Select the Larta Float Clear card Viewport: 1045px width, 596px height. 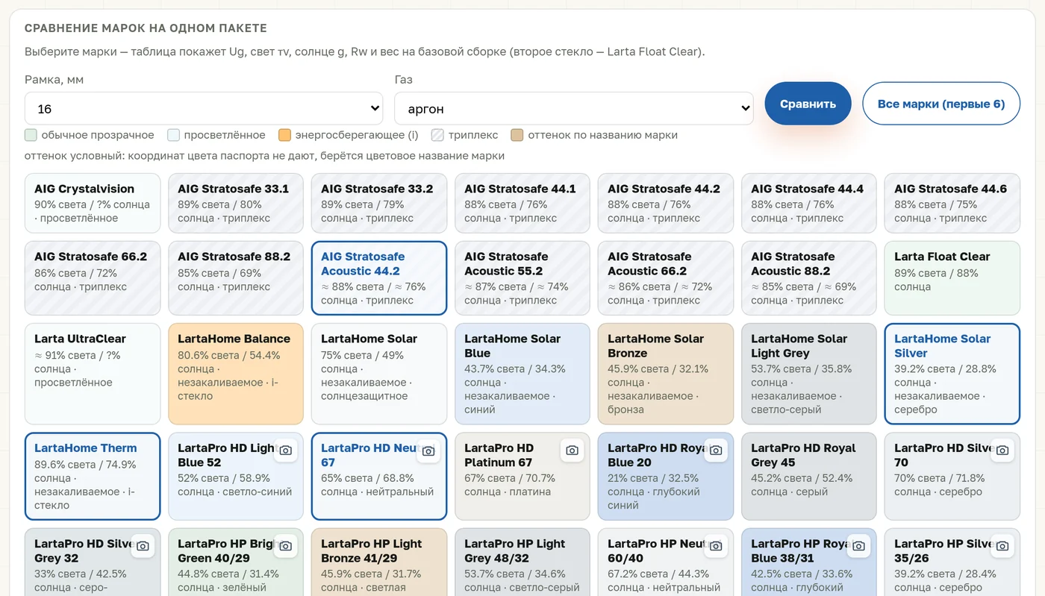[x=952, y=278]
